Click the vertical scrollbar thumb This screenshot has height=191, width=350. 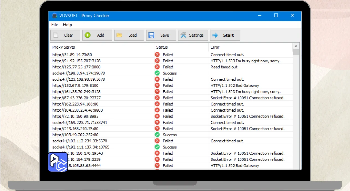[x=296, y=52]
